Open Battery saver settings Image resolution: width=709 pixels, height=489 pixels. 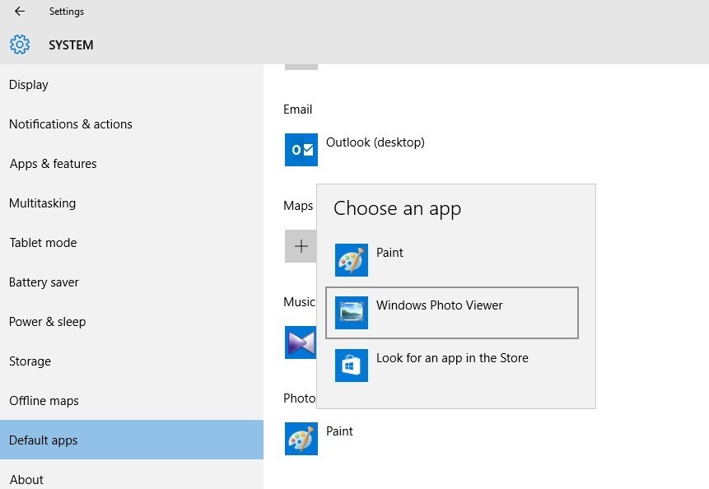click(x=44, y=282)
